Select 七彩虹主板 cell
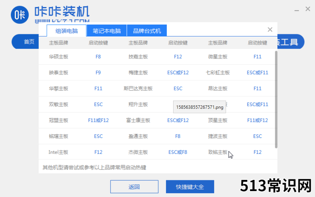 click(x=217, y=73)
